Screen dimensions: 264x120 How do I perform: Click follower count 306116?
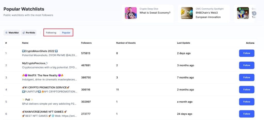pos(86,89)
